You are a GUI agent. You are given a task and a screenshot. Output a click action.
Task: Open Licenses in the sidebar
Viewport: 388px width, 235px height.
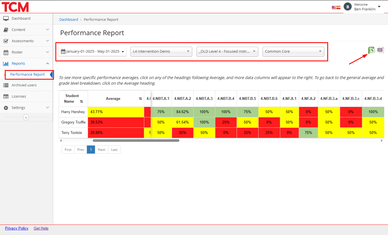point(19,97)
